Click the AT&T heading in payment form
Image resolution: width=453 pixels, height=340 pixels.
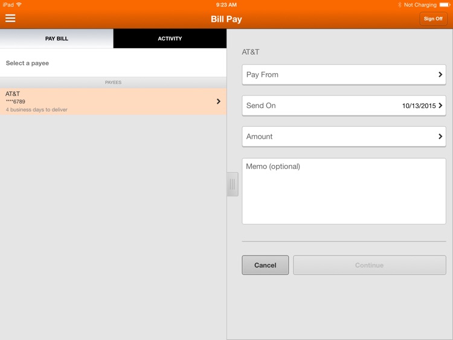click(251, 52)
